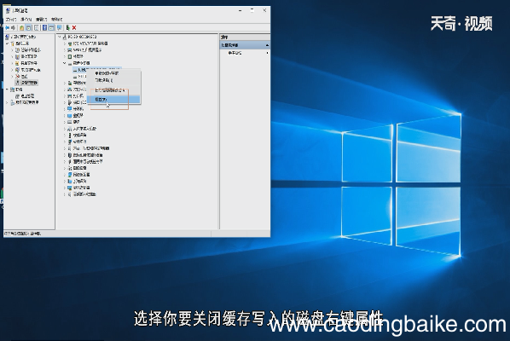The width and height of the screenshot is (510, 341).
Task: Open the Action (操作) menu
Action: 26,19
